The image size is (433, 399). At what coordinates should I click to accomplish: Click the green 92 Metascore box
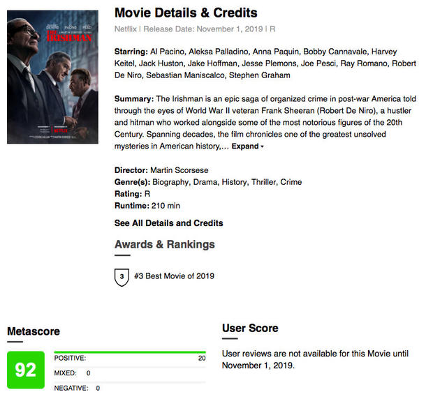pos(25,370)
